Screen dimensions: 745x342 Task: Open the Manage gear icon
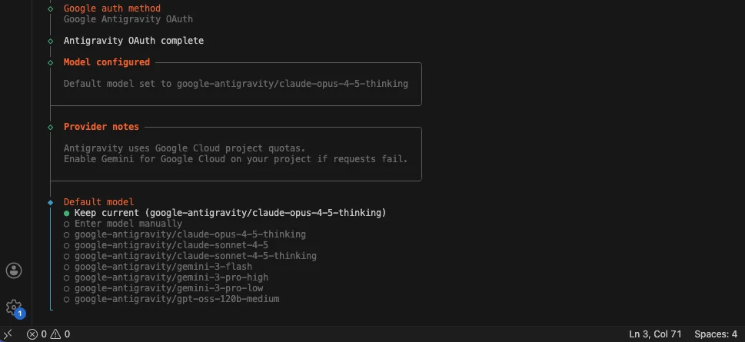point(14,307)
